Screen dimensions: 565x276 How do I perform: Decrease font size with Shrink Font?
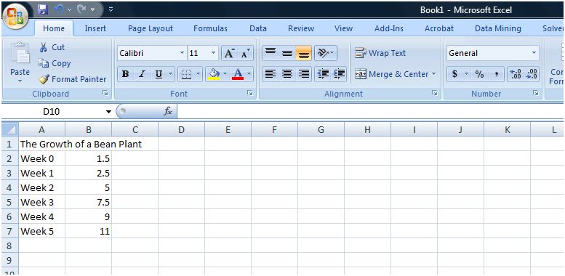click(x=245, y=53)
